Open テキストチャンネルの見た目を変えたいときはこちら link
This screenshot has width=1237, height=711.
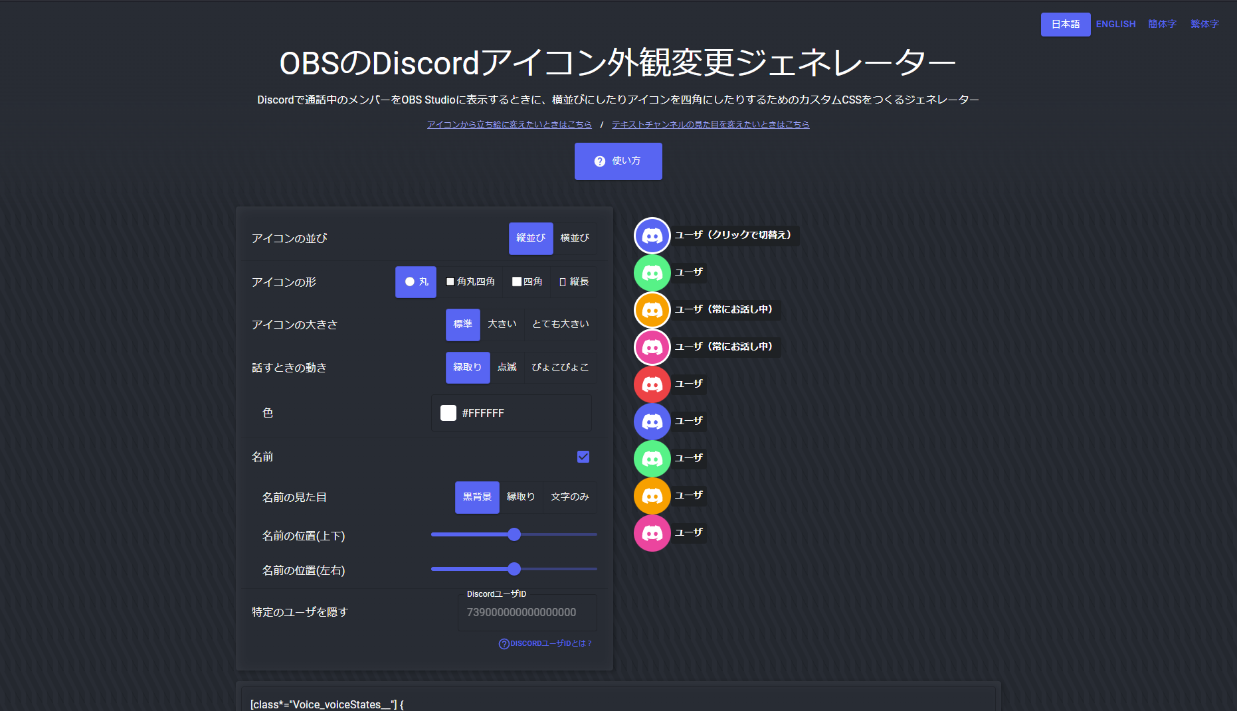pos(710,125)
